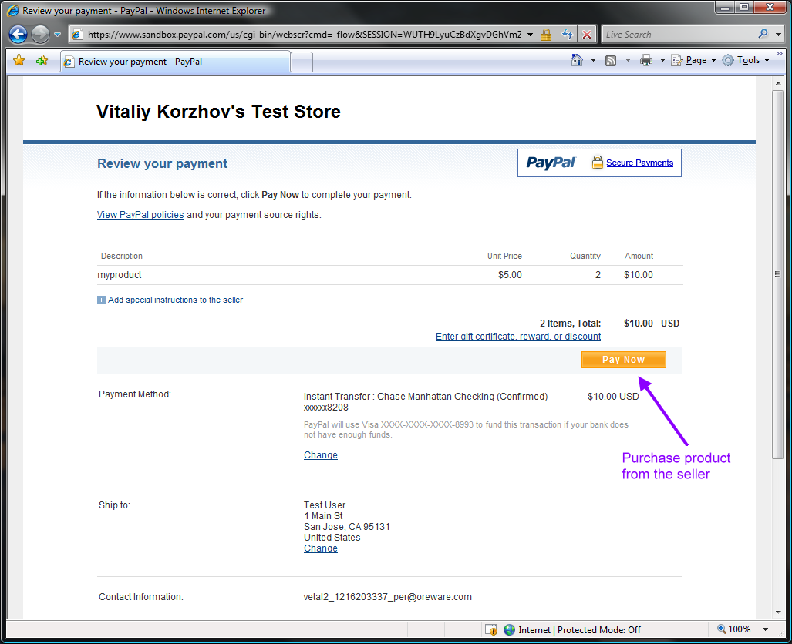Click the $5.00 unit price value

510,275
